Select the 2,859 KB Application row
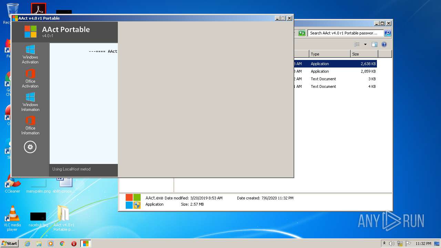The width and height of the screenshot is (441, 248). (335, 71)
